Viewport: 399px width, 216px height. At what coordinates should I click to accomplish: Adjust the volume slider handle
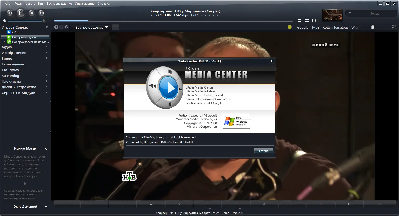44,21
